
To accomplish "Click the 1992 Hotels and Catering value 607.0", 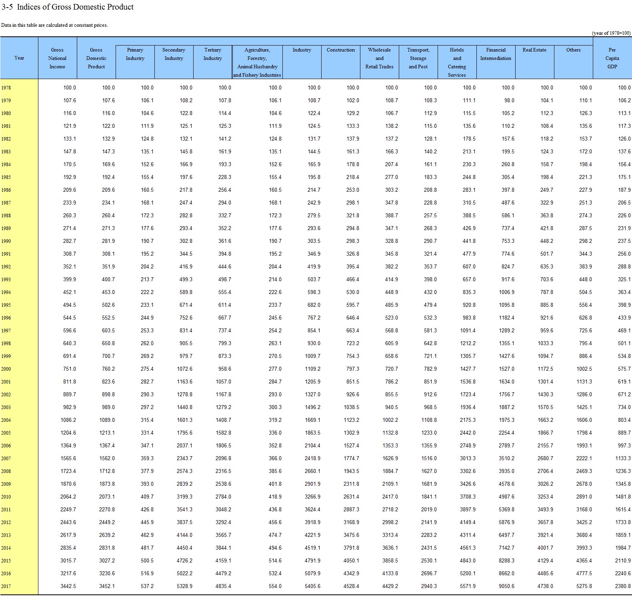I will click(469, 266).
